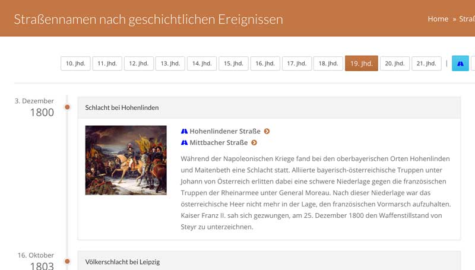Open the 12. Jhd. century filter
Viewport: 475px width, 270px height.
[x=138, y=63]
